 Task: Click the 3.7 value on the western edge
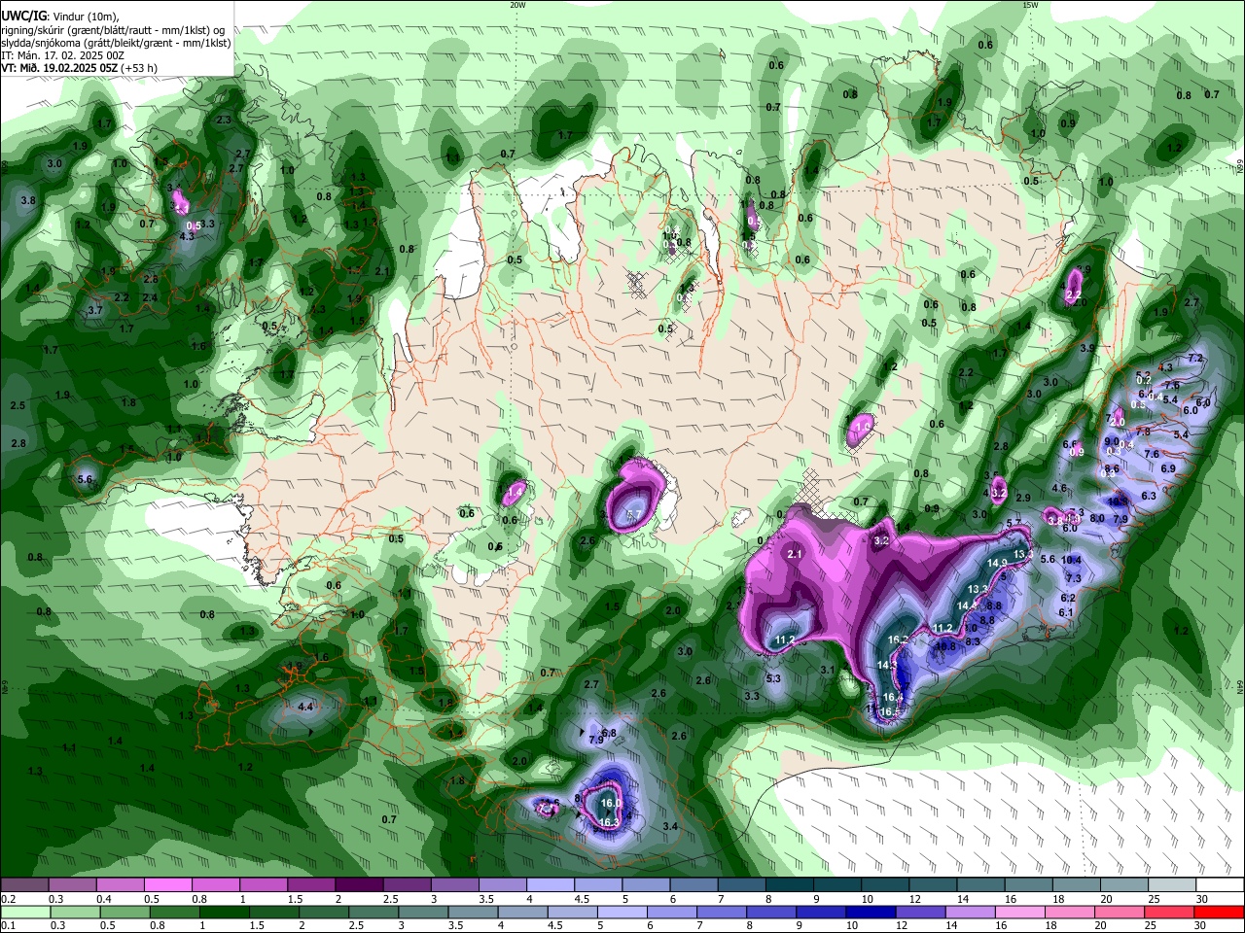tap(94, 310)
